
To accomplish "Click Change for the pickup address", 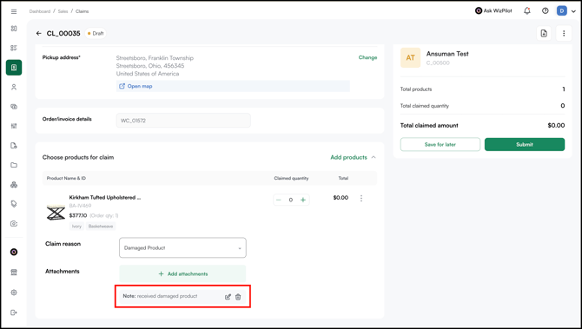I will pyautogui.click(x=367, y=57).
